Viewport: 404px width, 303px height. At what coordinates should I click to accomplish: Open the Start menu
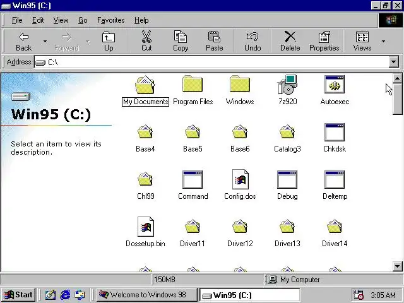click(x=18, y=295)
